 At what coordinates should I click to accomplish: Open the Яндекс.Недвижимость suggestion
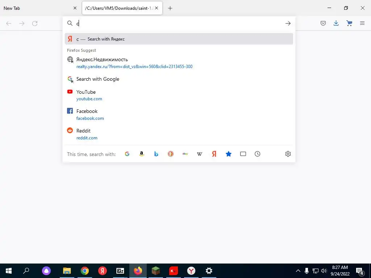179,63
